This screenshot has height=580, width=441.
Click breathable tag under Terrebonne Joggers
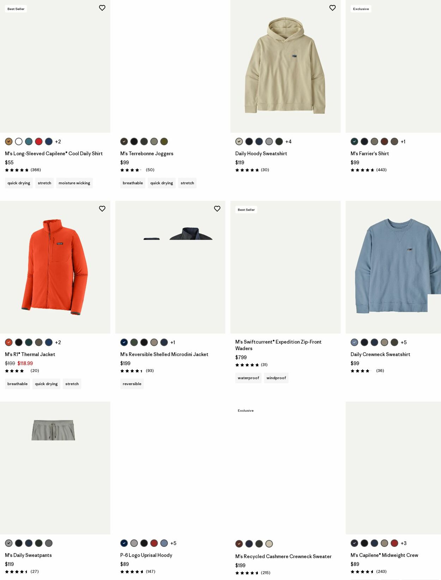pyautogui.click(x=133, y=183)
